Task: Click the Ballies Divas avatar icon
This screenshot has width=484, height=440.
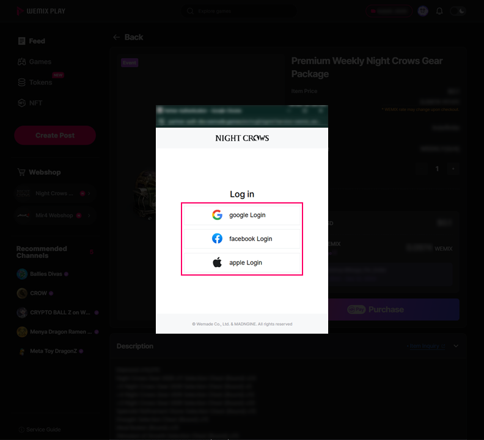Action: (22, 274)
